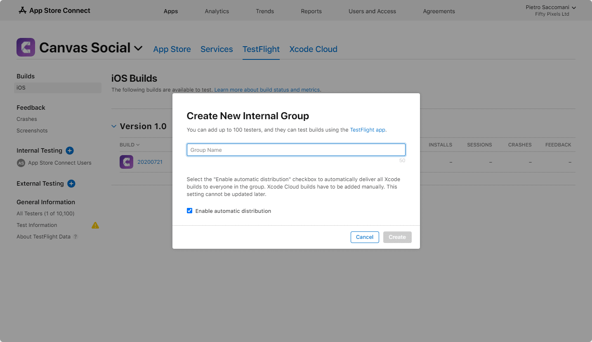
Task: Open Reports in the top navigation
Action: [311, 11]
